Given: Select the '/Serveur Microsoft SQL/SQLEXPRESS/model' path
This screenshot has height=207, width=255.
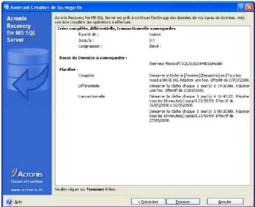Looking at the screenshot, I should tap(186, 64).
